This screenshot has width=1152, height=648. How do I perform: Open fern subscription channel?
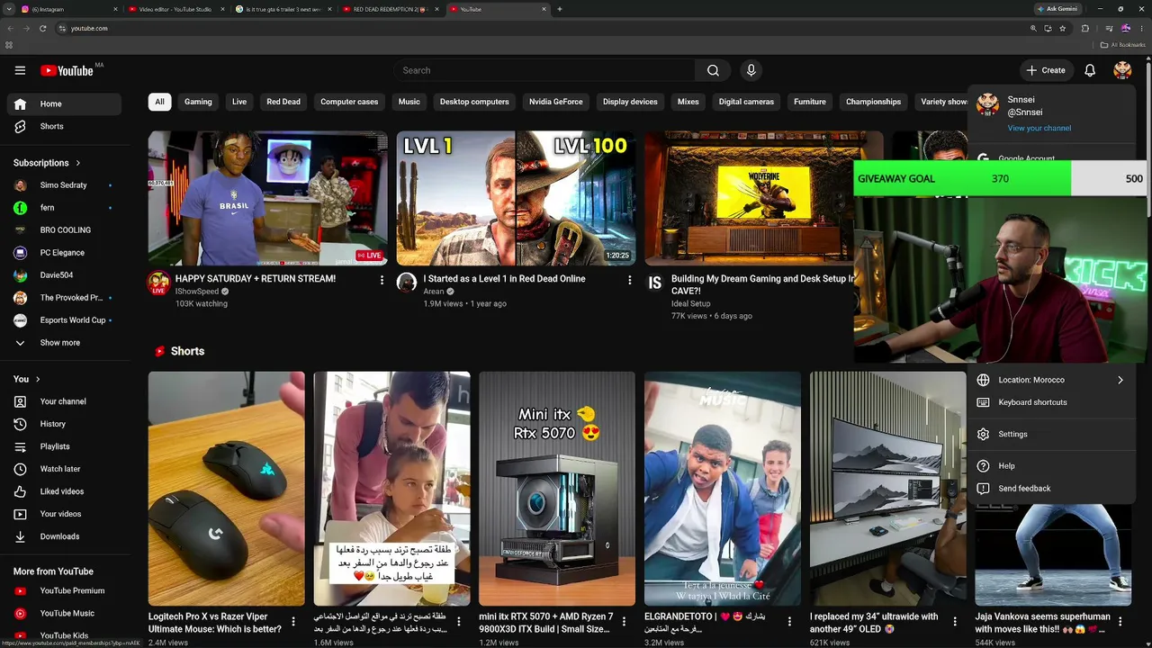click(x=63, y=208)
